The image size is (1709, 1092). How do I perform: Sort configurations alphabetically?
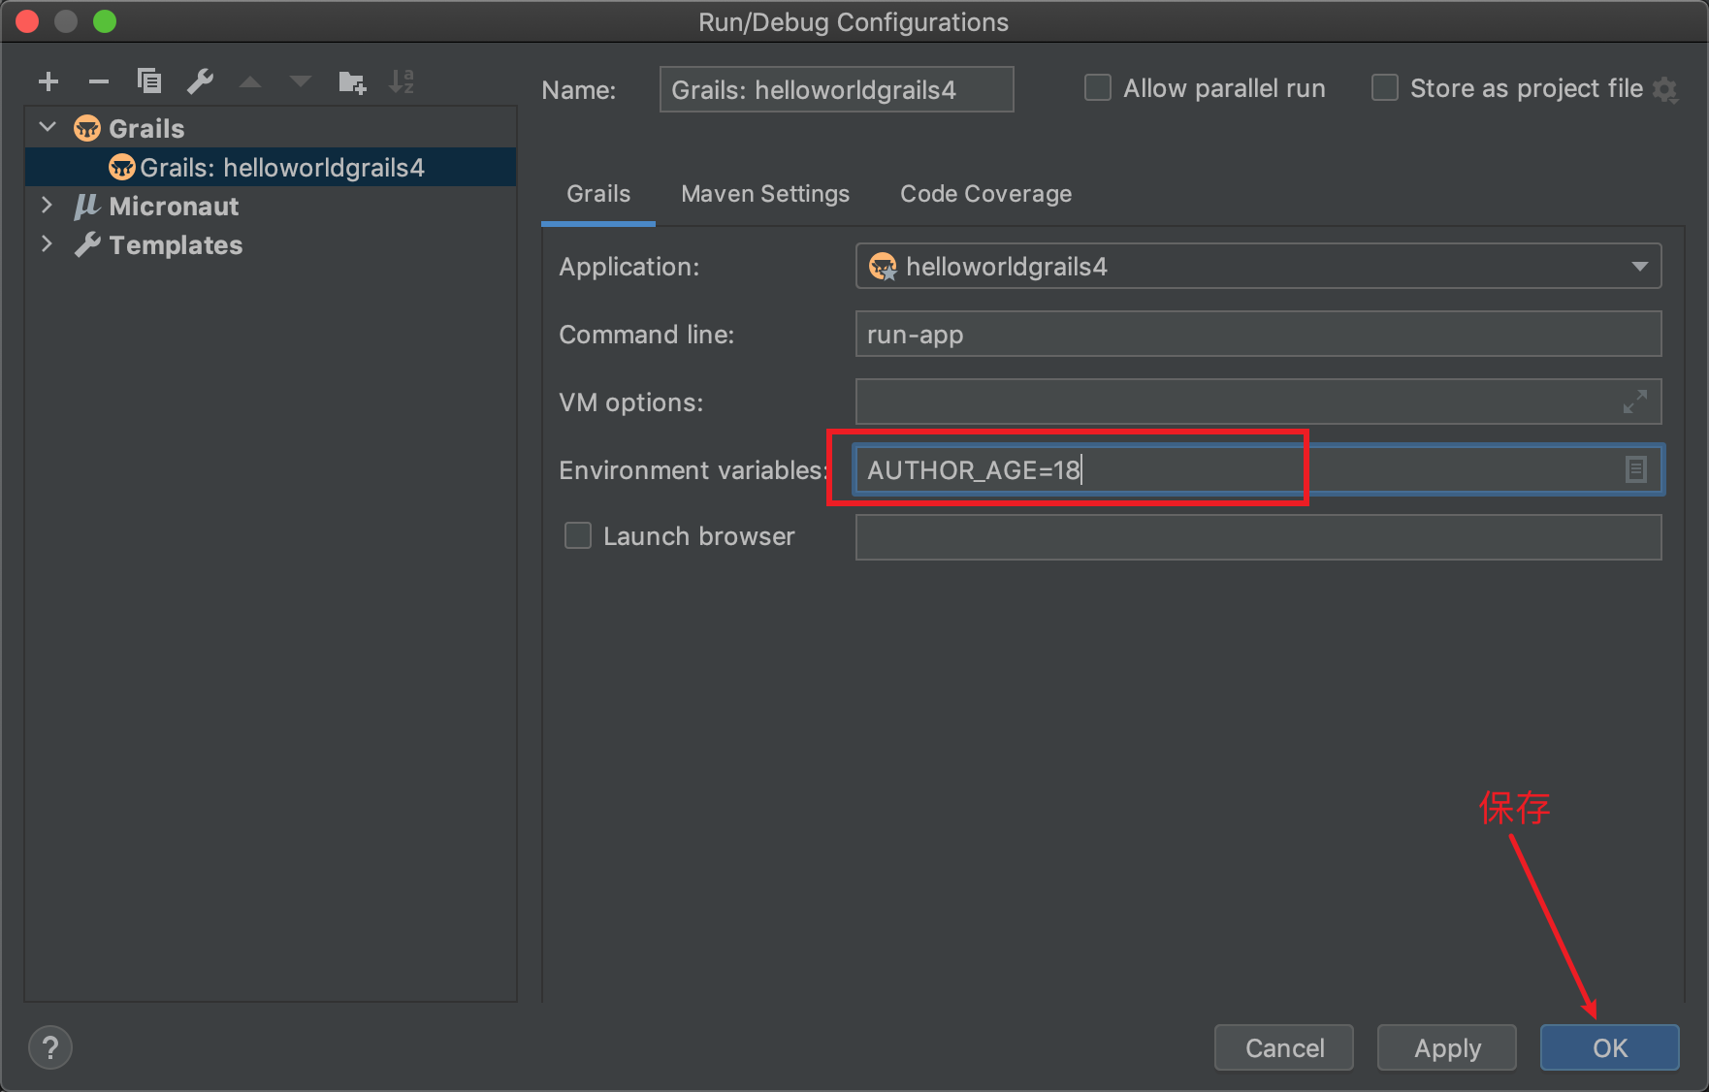[x=402, y=81]
